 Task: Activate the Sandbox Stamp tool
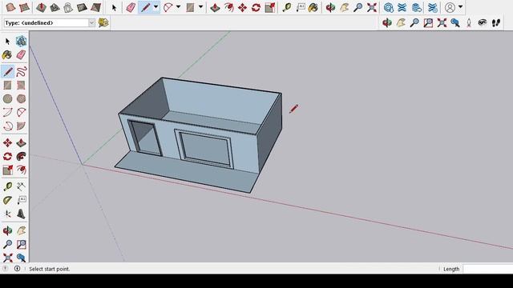55,7
